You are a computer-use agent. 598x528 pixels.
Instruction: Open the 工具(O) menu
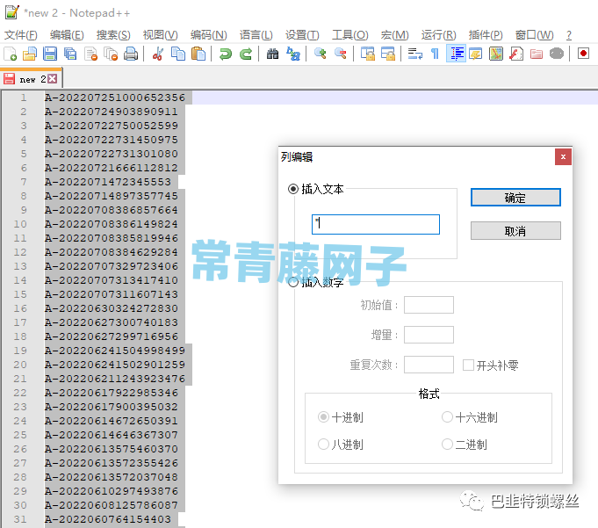pyautogui.click(x=349, y=35)
